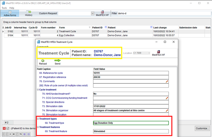Click the blue collapse-all grid button
Screen dimensions: 212x137
pos(28,134)
